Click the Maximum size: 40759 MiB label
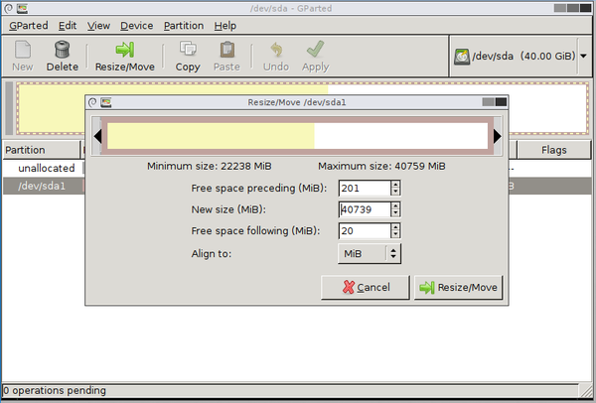 (x=381, y=166)
